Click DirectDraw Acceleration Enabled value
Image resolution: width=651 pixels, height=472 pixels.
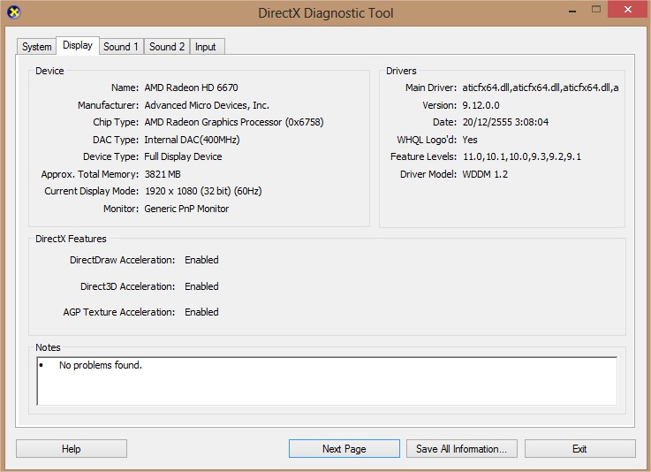(201, 260)
